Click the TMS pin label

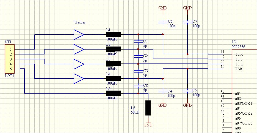[x=239, y=69]
